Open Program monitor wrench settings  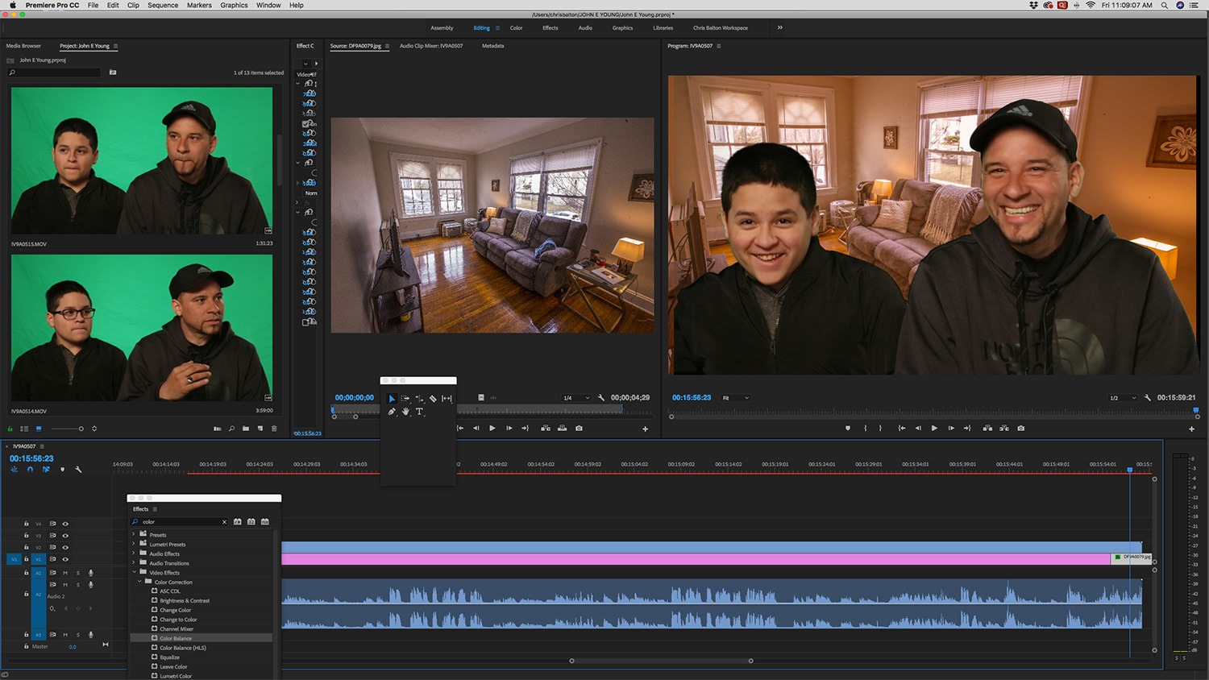point(1148,398)
